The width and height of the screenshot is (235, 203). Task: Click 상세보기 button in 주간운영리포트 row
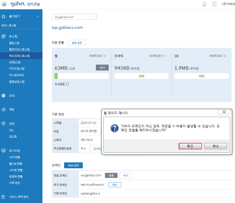coord(96,149)
